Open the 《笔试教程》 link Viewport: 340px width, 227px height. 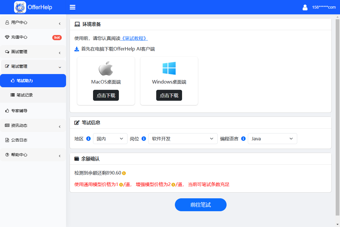[134, 38]
